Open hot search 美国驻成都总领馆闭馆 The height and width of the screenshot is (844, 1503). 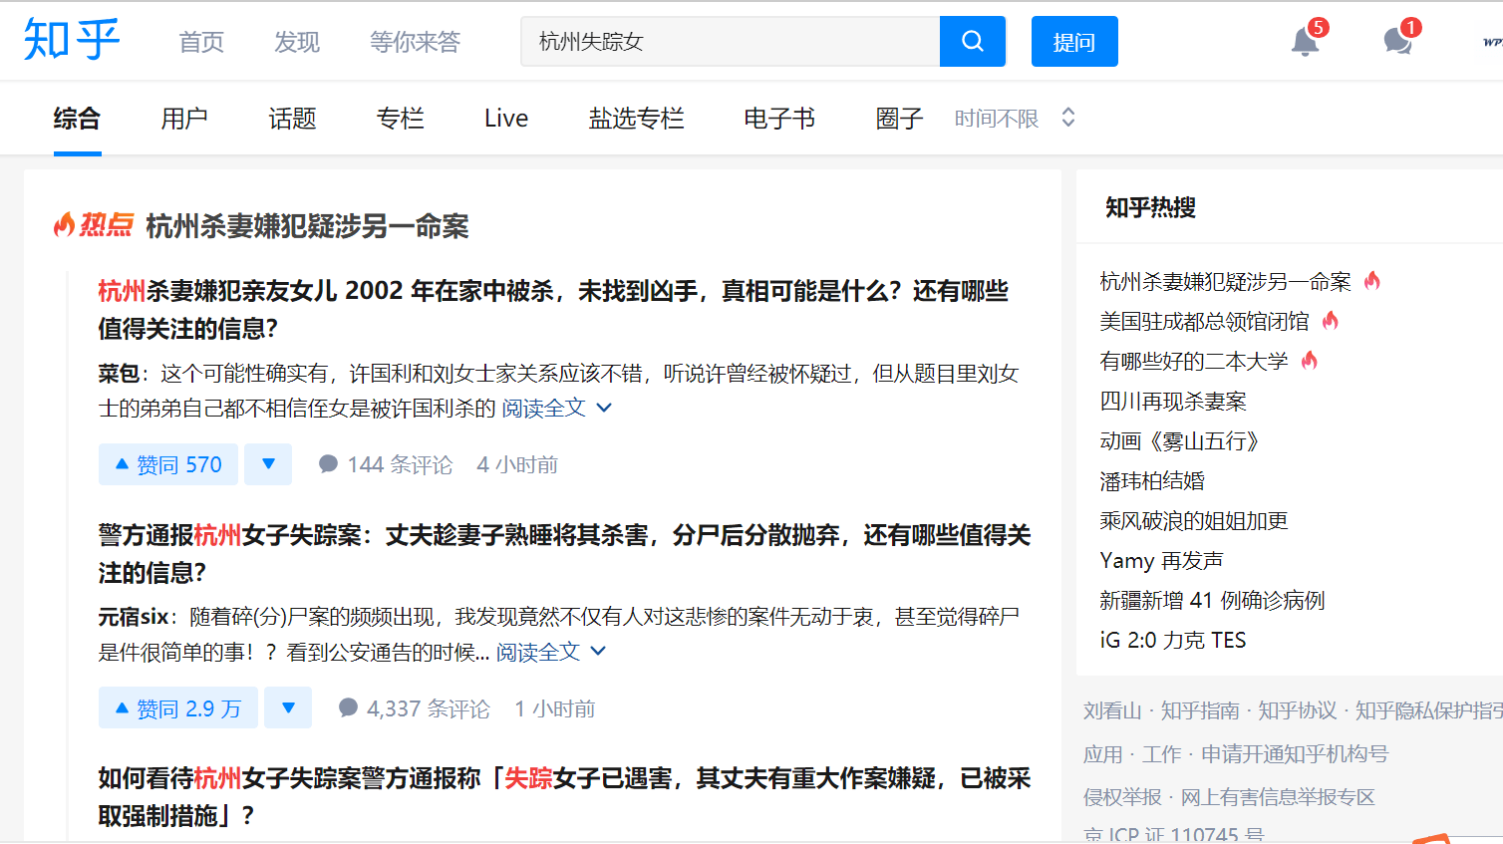1204,322
